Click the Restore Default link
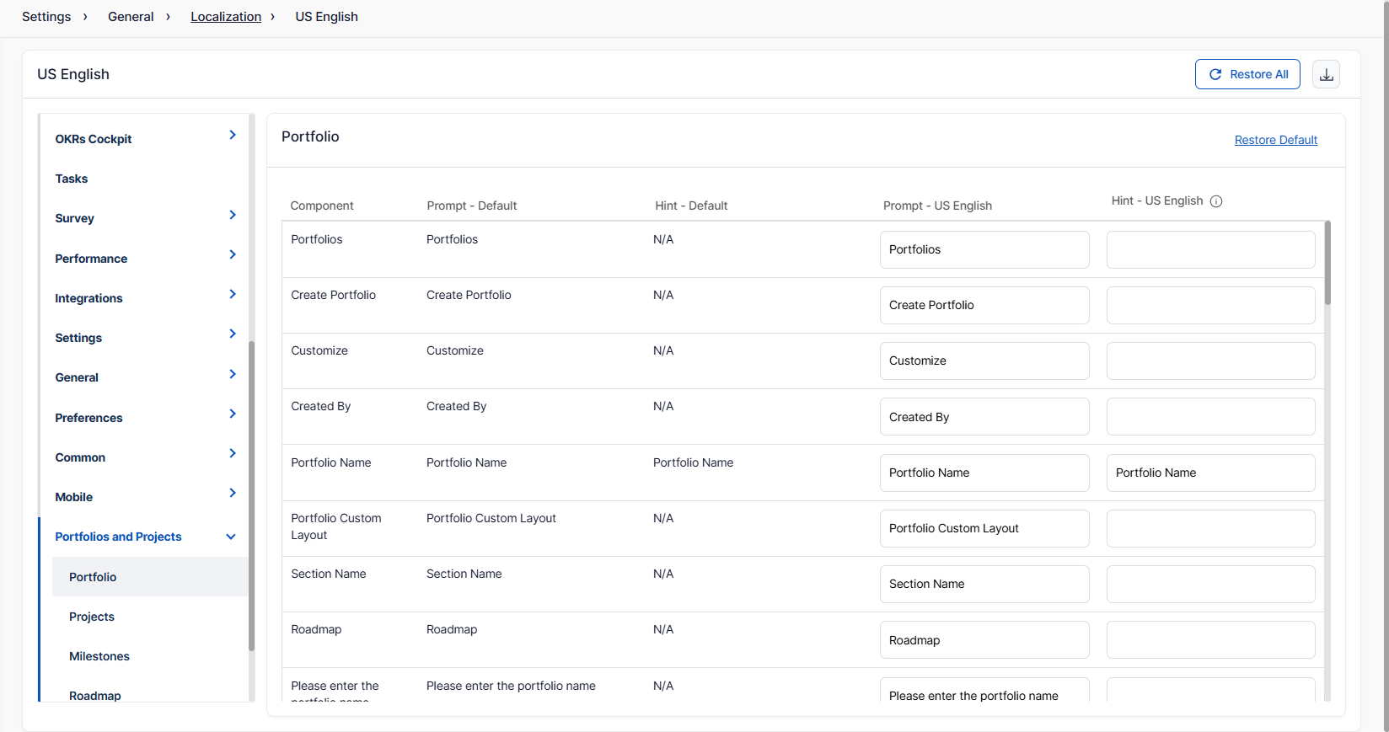Screen dimensions: 1389x732 pos(1275,140)
